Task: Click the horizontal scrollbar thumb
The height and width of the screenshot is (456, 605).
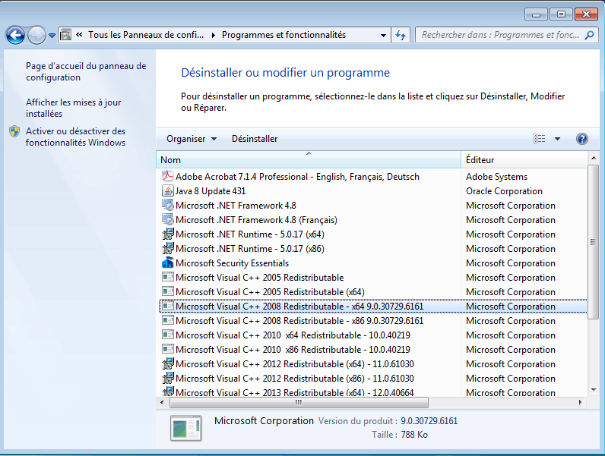Action: [x=299, y=402]
